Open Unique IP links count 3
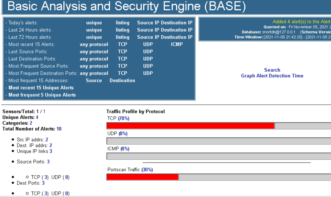331x197 pixels. pos(51,151)
